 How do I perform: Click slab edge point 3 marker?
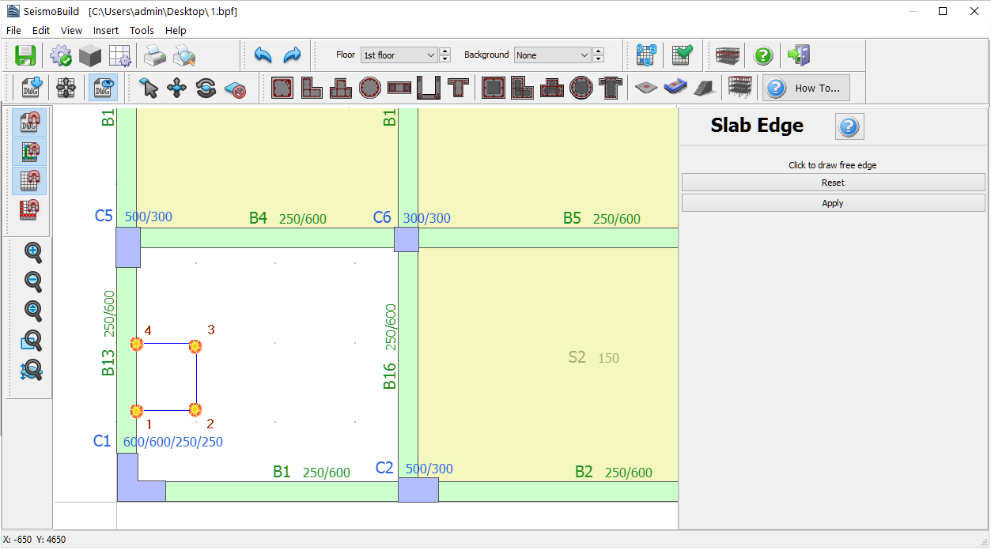click(195, 346)
